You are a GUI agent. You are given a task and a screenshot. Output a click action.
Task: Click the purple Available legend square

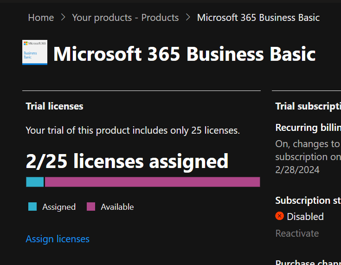[x=91, y=207]
